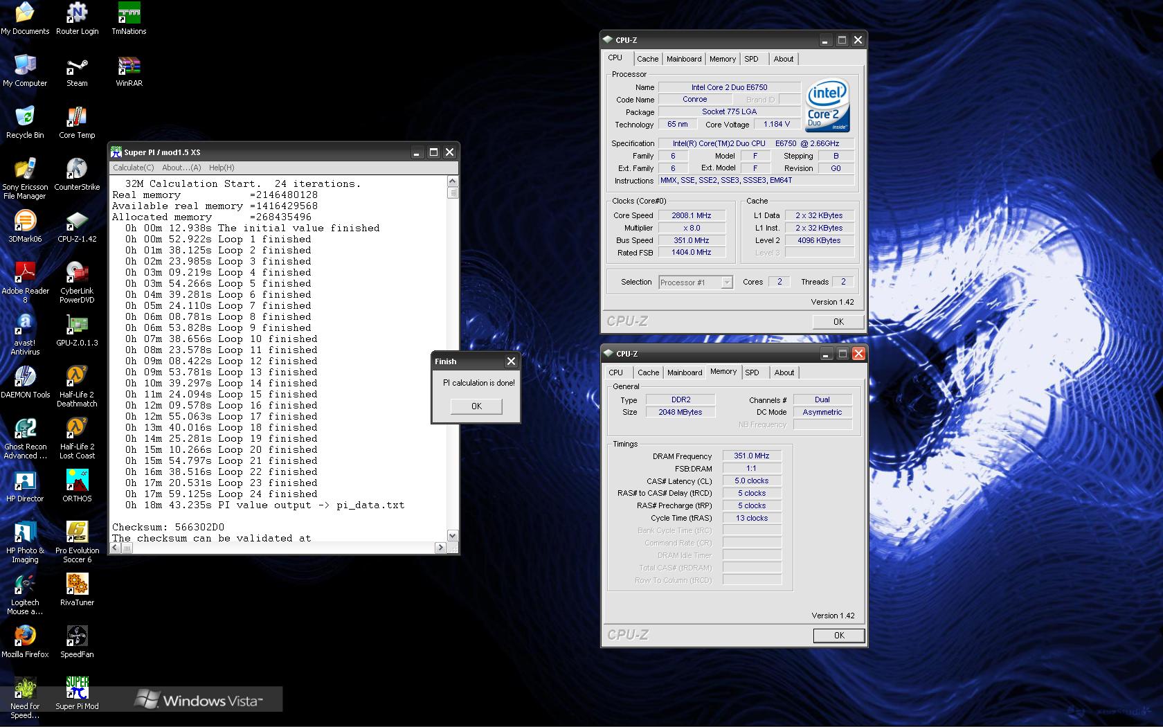Image resolution: width=1163 pixels, height=727 pixels.
Task: Open Mozilla Firefox shortcut
Action: tap(25, 642)
